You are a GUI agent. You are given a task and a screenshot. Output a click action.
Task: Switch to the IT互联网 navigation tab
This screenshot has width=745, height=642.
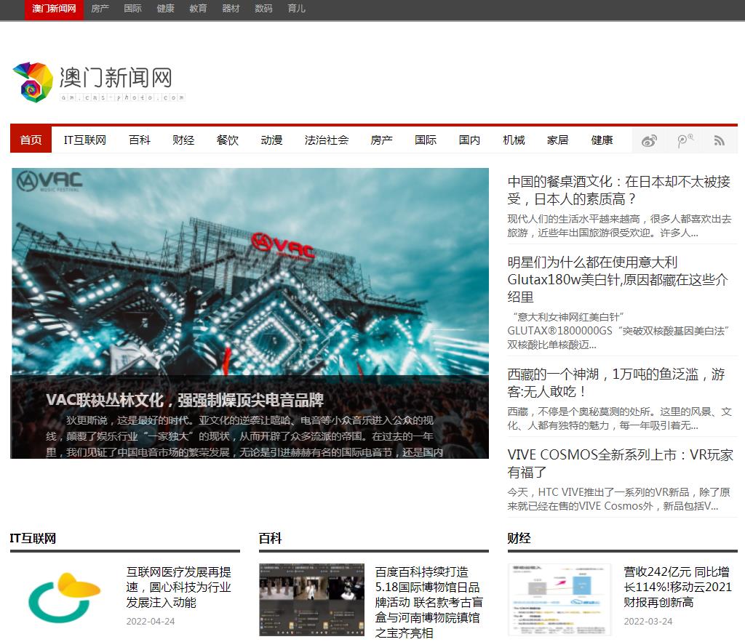tap(85, 140)
